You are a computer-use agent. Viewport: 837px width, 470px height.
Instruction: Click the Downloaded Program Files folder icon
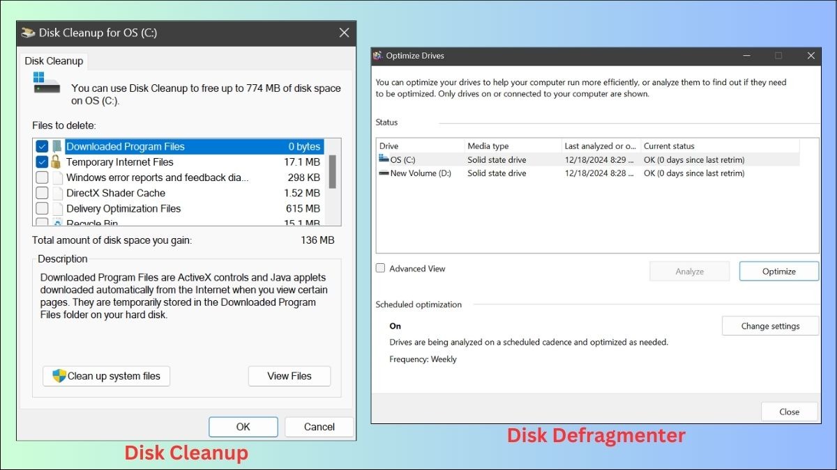click(56, 146)
